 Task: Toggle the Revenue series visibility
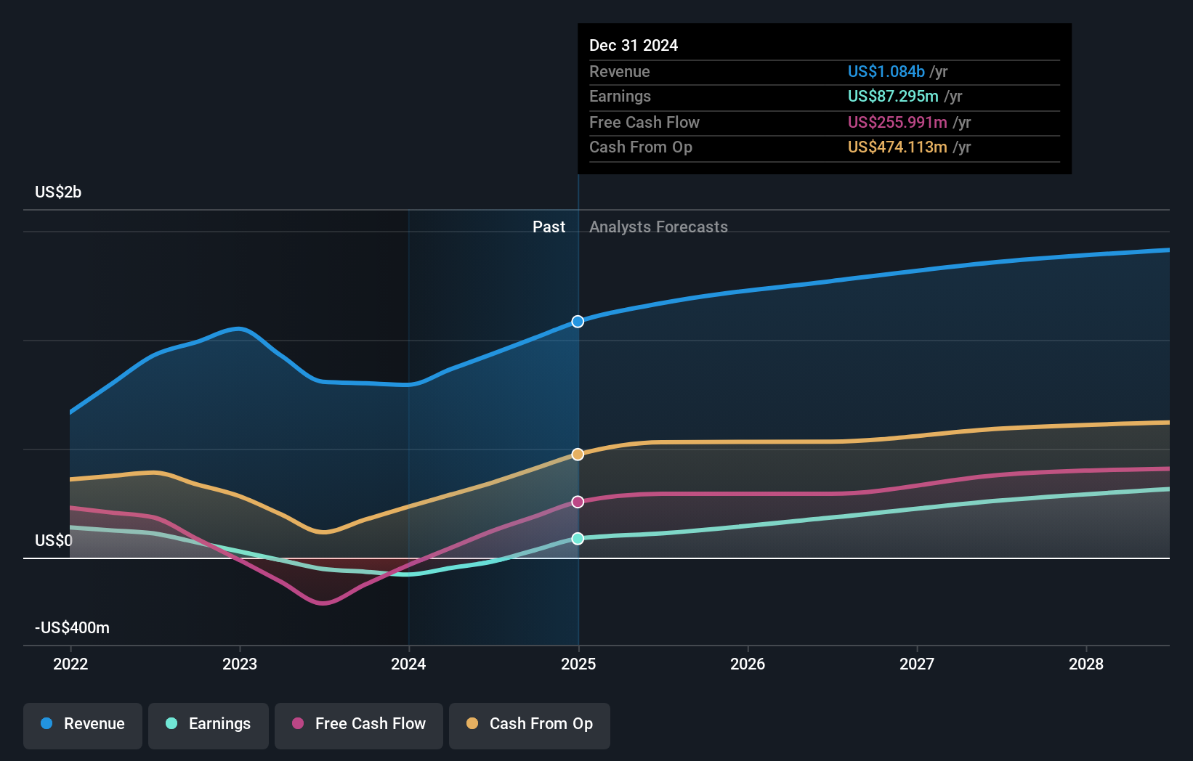(x=82, y=725)
